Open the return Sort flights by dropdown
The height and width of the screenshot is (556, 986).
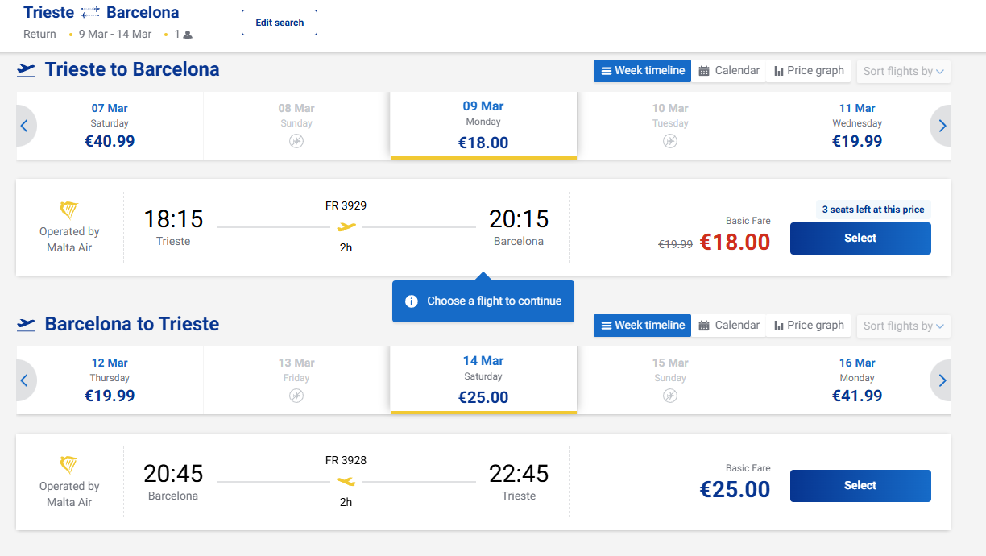[903, 326]
